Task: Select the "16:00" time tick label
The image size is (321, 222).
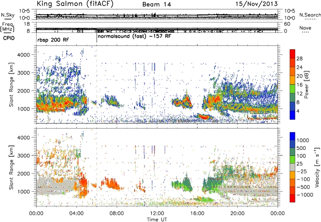Action: (x=197, y=214)
